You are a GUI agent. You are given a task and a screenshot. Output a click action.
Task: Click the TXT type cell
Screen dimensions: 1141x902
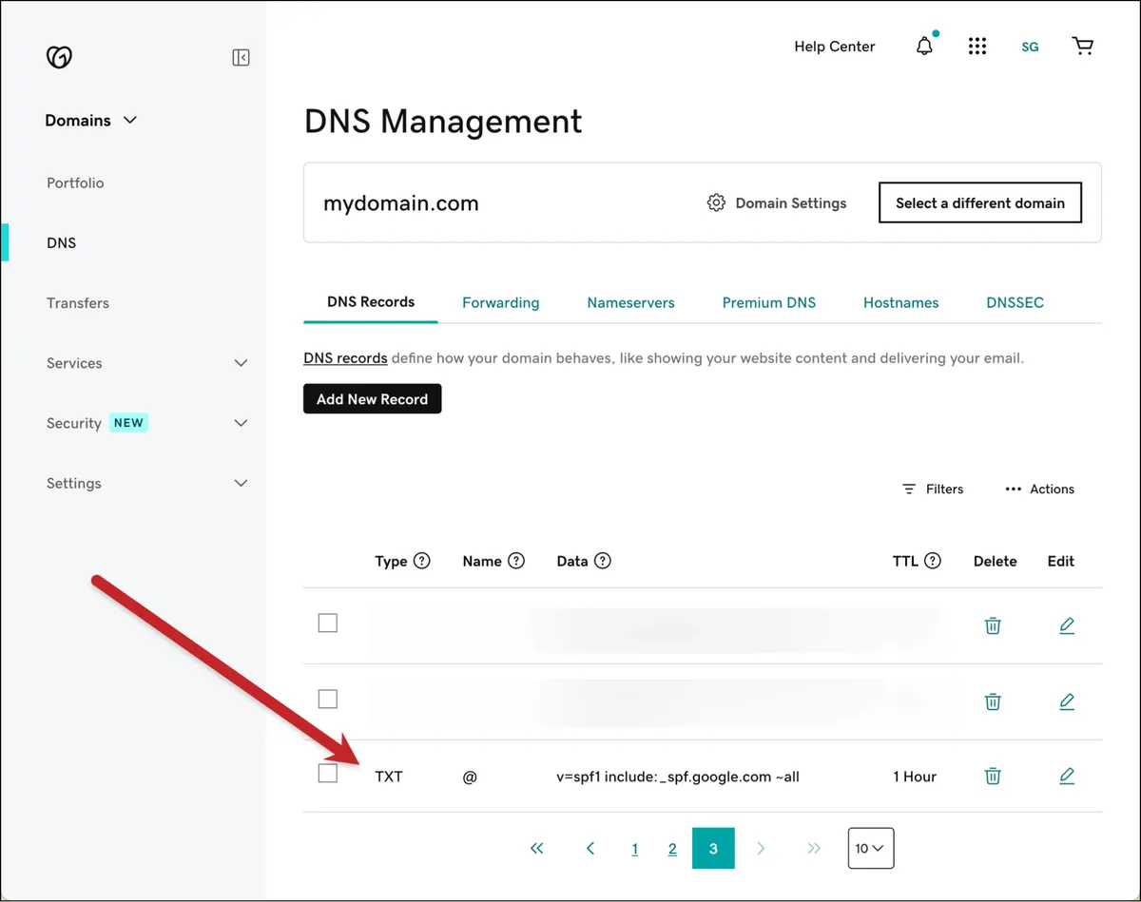[x=389, y=777]
